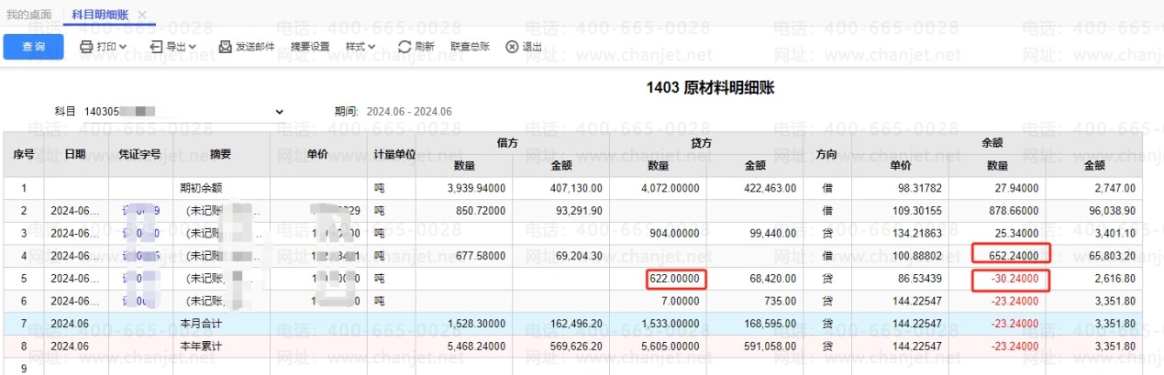Click the printer icon
This screenshot has height=375, width=1164.
pos(86,46)
